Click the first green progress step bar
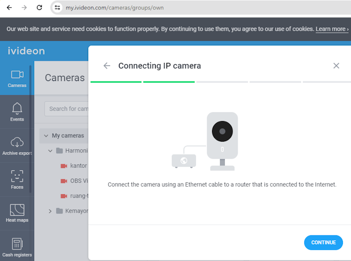This screenshot has width=351, height=261. 116,82
